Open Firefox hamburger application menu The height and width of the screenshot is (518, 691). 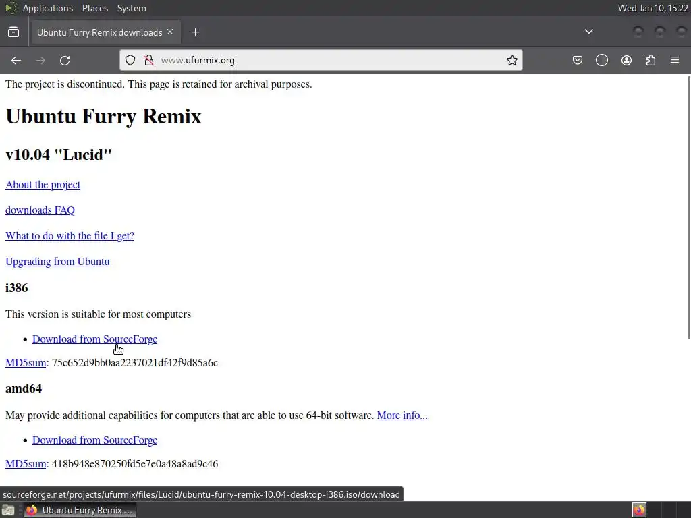(675, 60)
